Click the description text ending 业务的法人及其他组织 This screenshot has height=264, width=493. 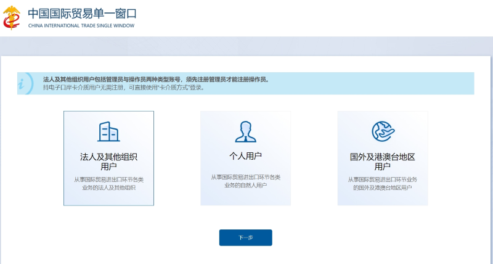[108, 187]
